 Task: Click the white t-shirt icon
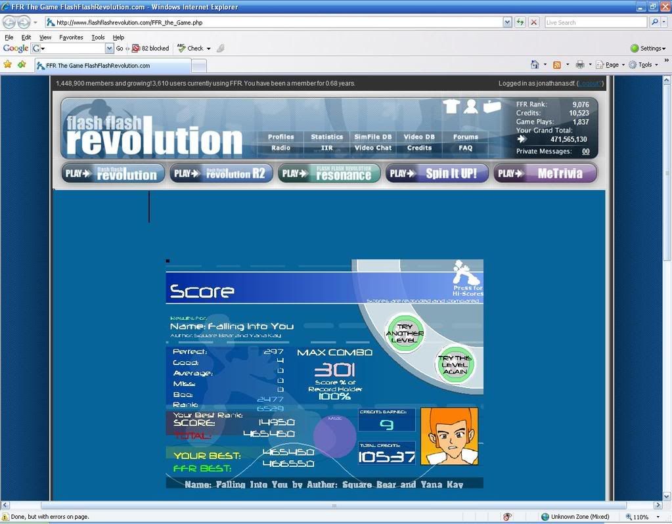[x=450, y=106]
